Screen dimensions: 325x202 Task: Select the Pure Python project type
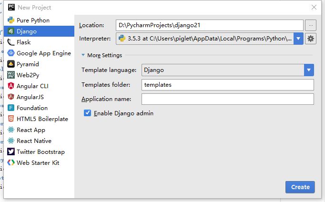click(39, 20)
